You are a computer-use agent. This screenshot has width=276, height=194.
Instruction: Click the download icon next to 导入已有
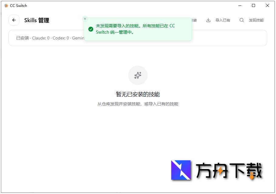208,20
